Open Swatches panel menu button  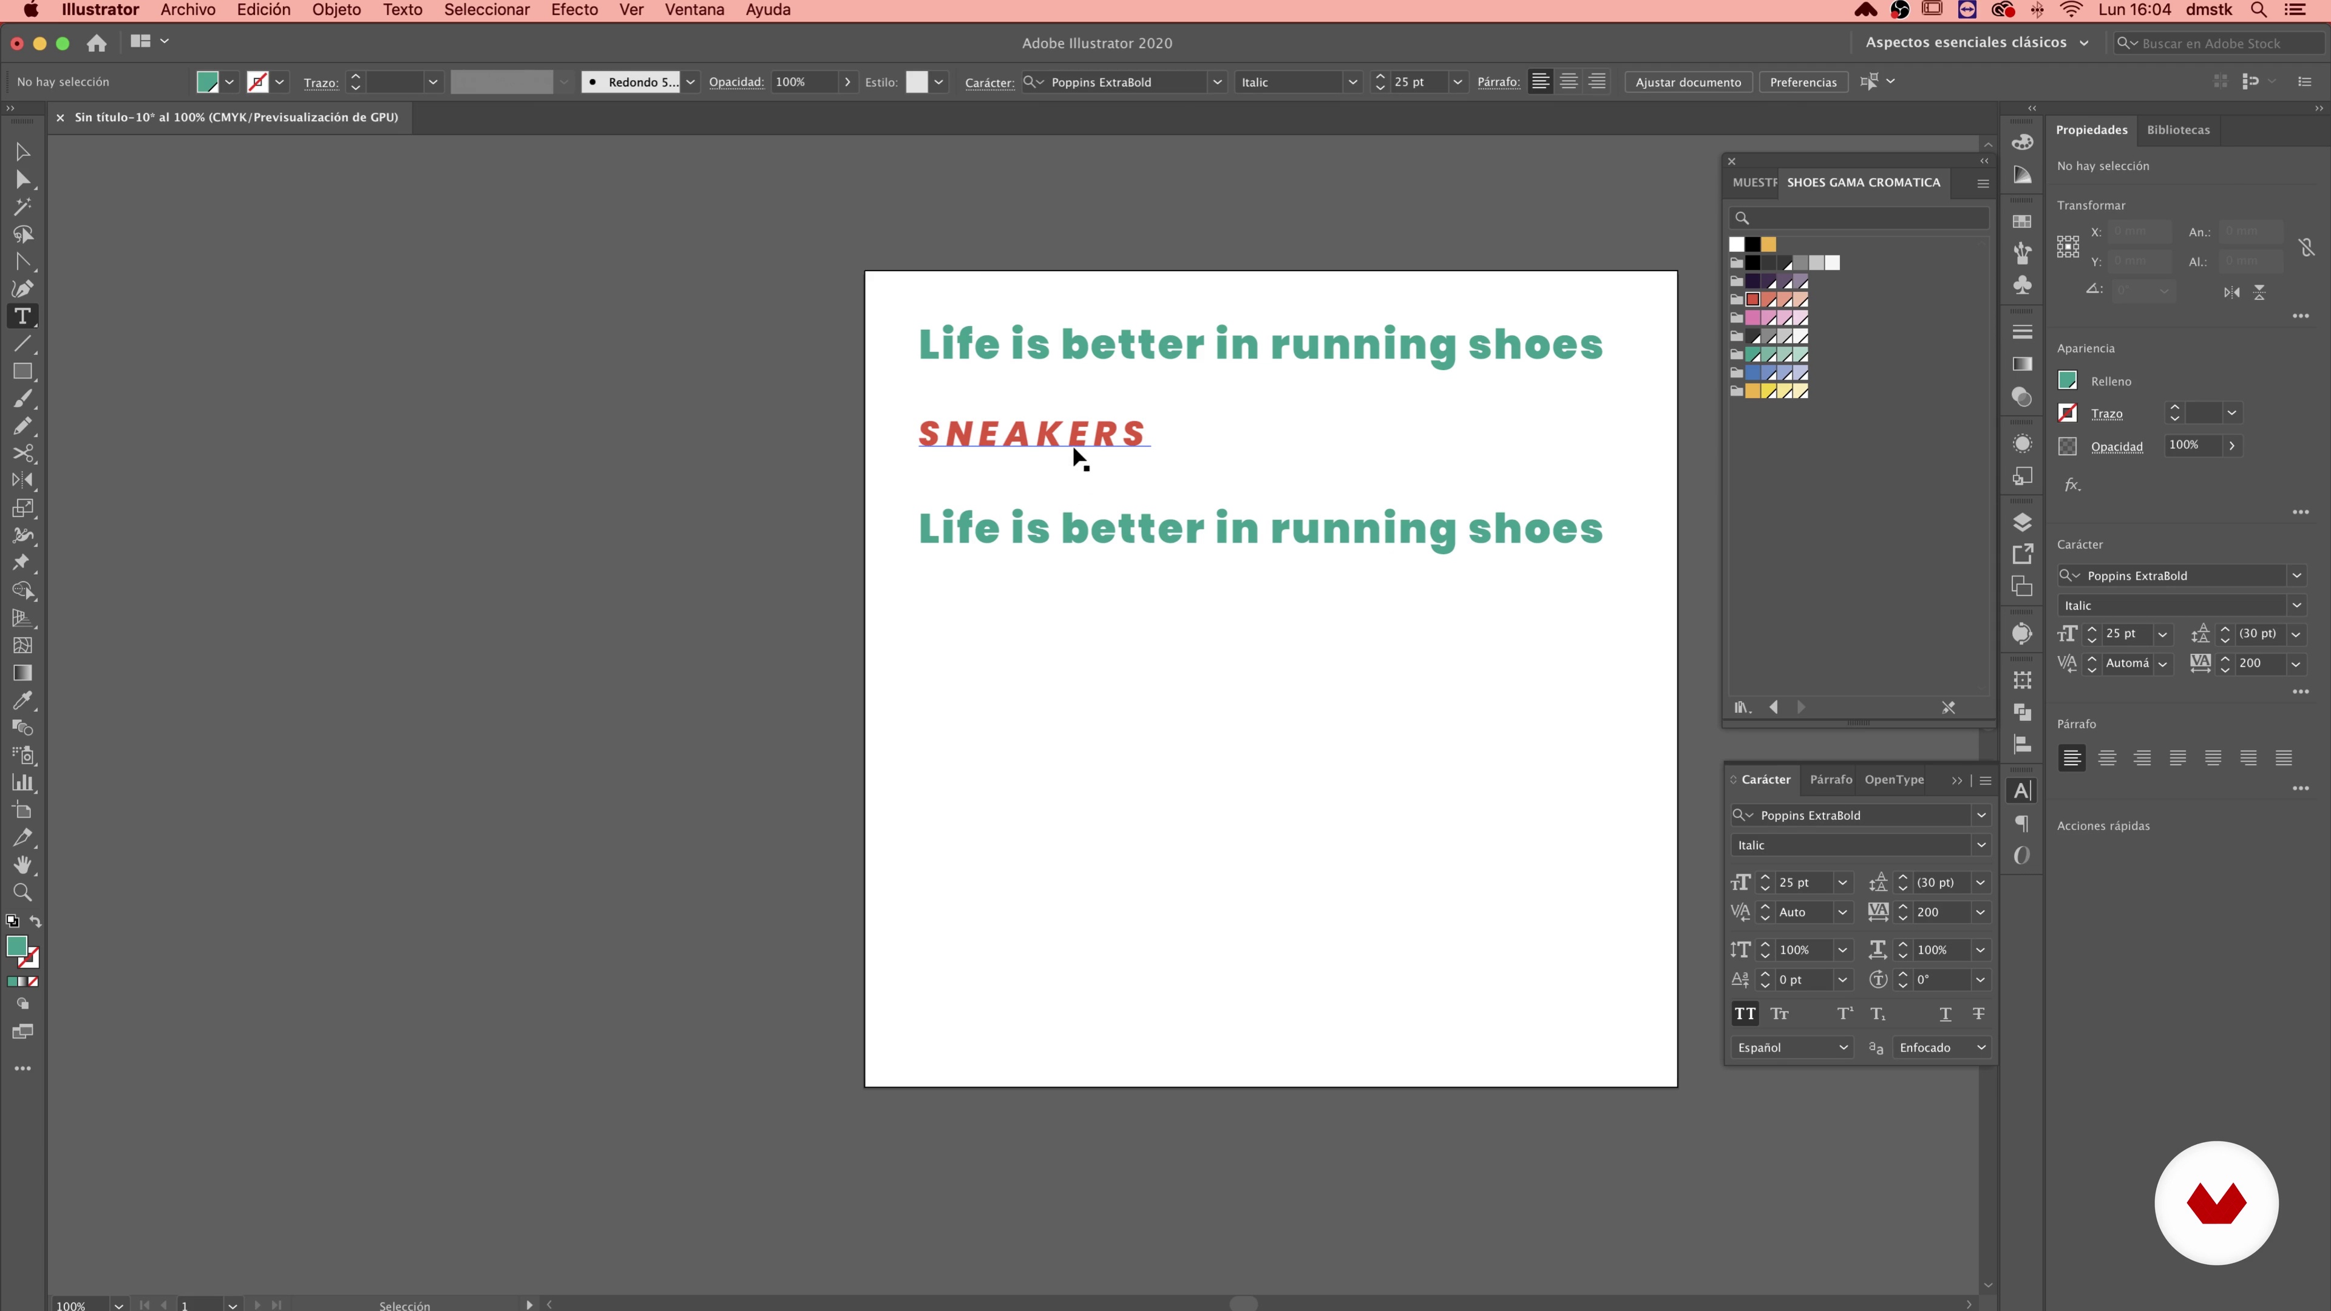pos(1983,184)
